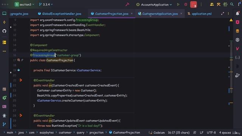Viewport: 242px width, 136px height.
Task: Click the 'customer' breadcrumb
Action: tap(65, 133)
